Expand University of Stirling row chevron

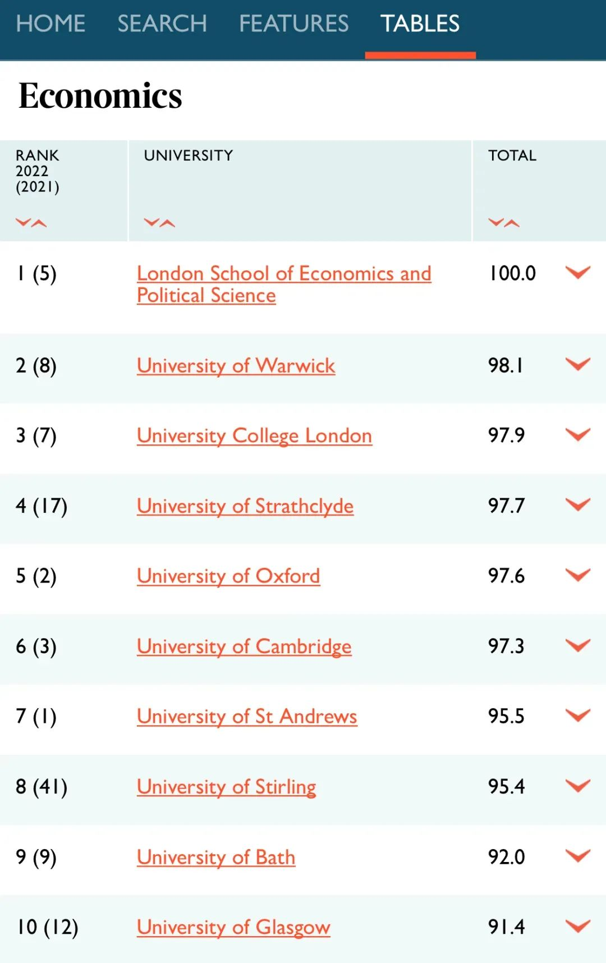577,786
